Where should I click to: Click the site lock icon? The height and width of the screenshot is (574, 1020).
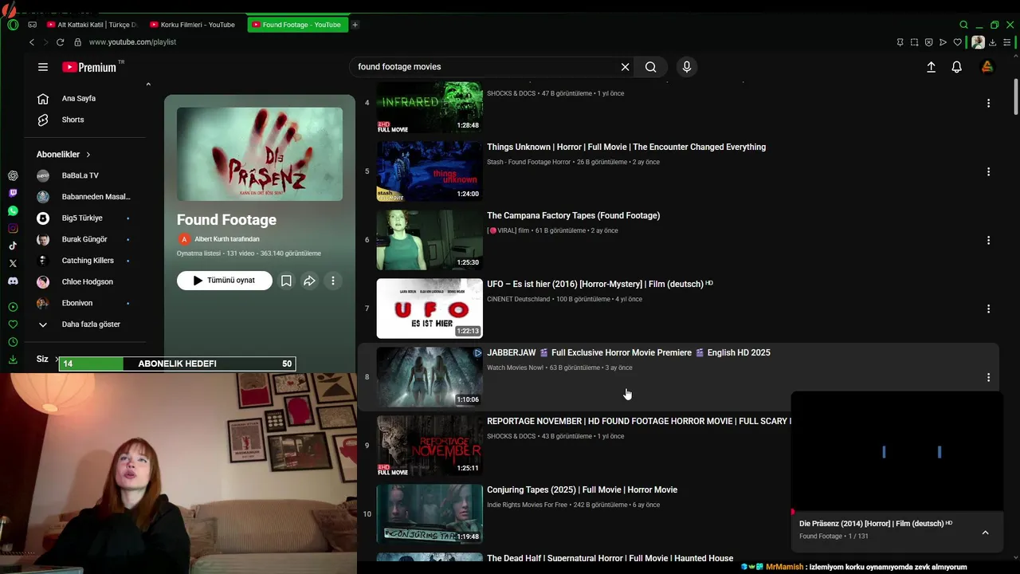[77, 42]
